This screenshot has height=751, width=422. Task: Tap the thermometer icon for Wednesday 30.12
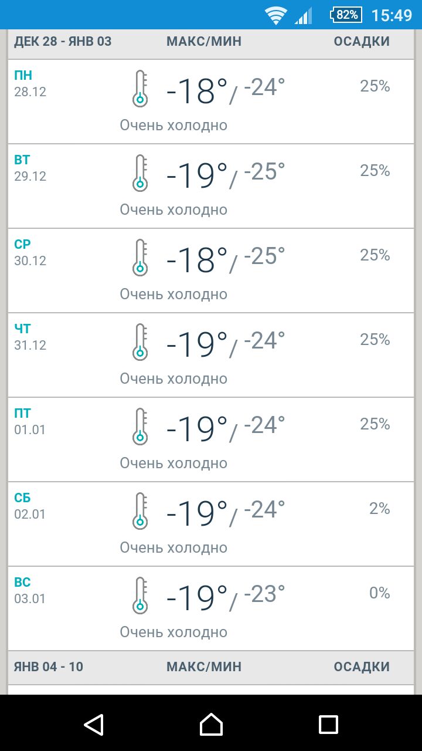pos(139,258)
